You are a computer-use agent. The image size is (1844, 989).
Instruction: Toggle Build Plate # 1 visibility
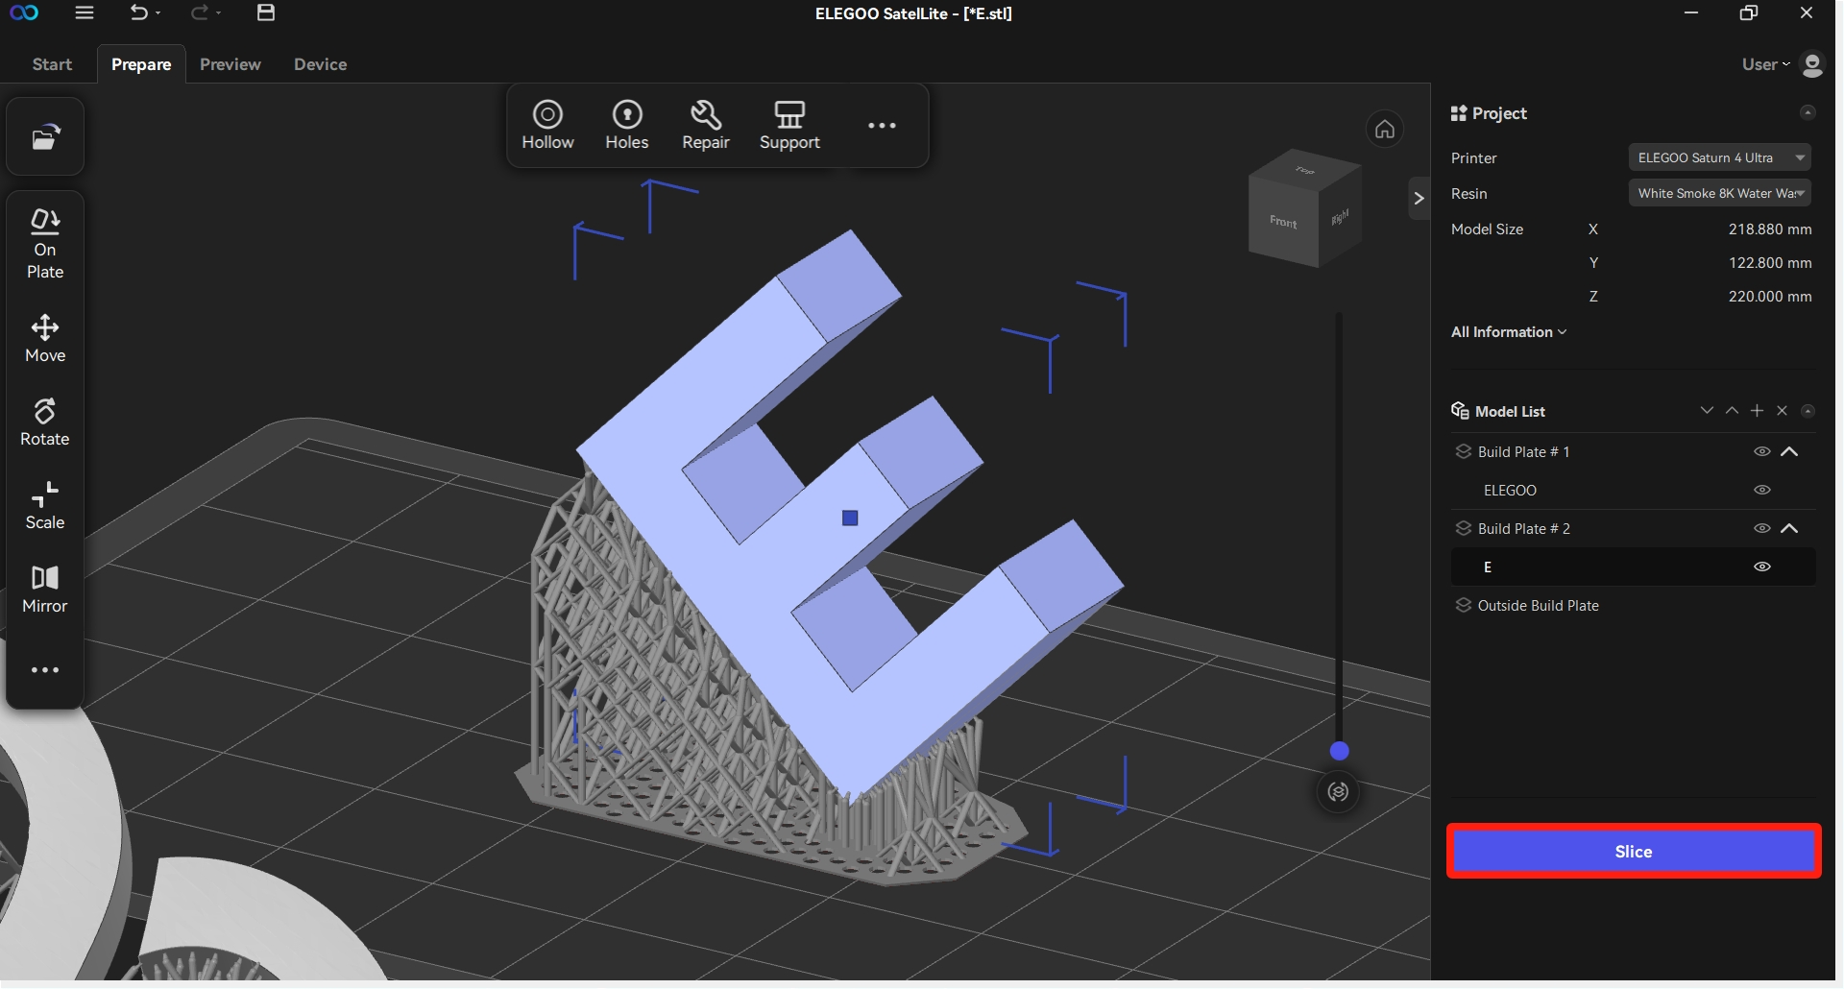tap(1761, 451)
